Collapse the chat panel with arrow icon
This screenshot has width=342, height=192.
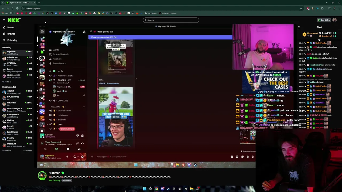coord(299,27)
